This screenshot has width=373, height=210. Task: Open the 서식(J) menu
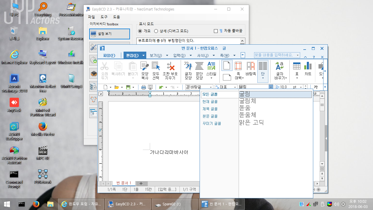203,55
